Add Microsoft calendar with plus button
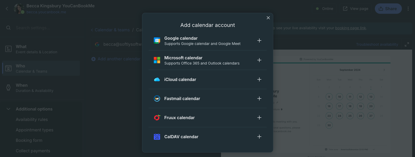This screenshot has height=157, width=415. [259, 60]
